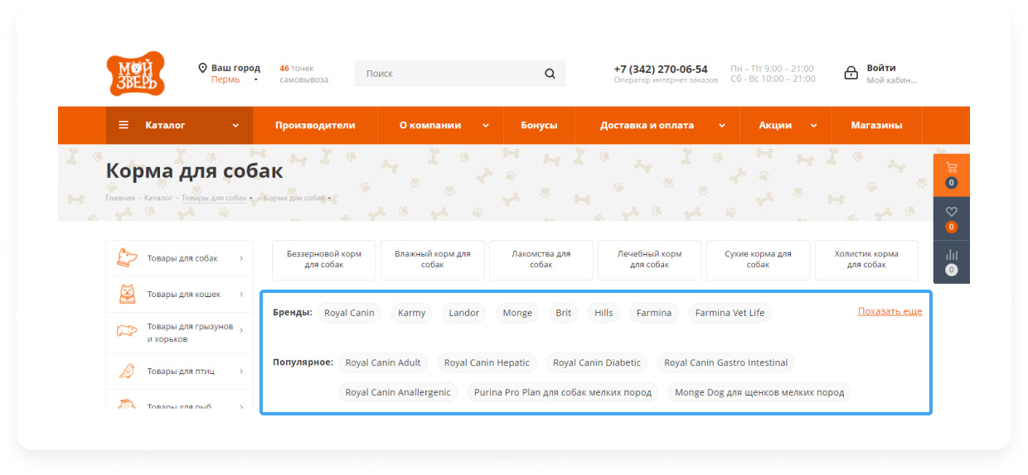Select the Royal Canin Adult popular tag
The image size is (1028, 475).
[383, 362]
